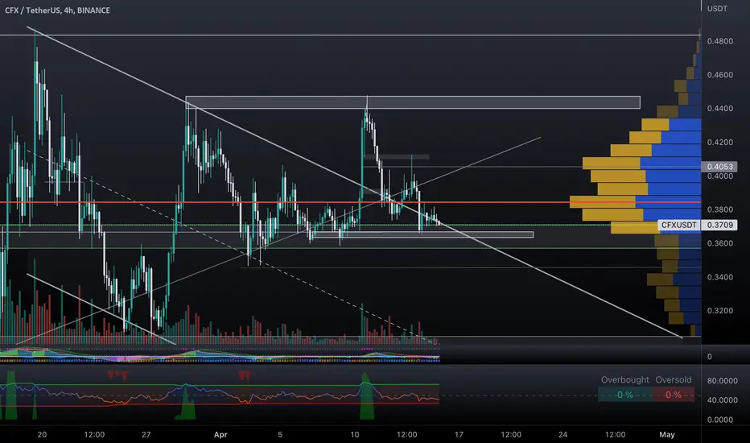The width and height of the screenshot is (750, 443).
Task: Click the 5 date label on time axis
Action: coord(280,435)
